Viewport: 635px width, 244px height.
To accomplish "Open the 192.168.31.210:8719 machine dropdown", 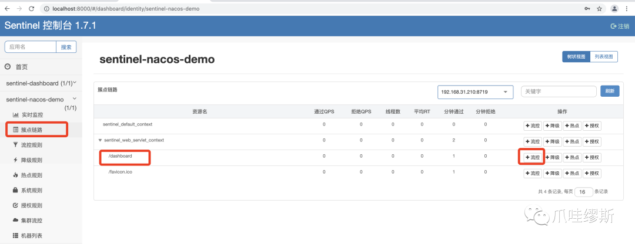I will 475,92.
